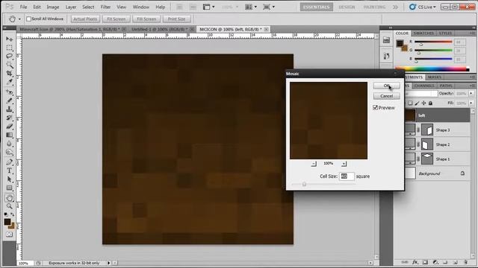Select the Clone Stamp tool
478x268 pixels.
(x=10, y=109)
